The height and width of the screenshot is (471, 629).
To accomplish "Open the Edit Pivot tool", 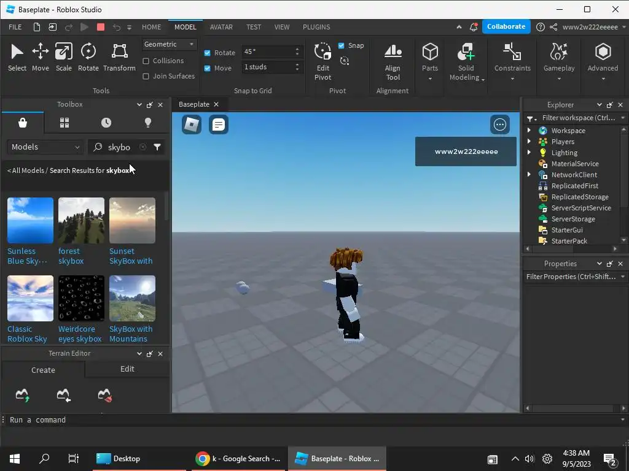I will click(323, 61).
